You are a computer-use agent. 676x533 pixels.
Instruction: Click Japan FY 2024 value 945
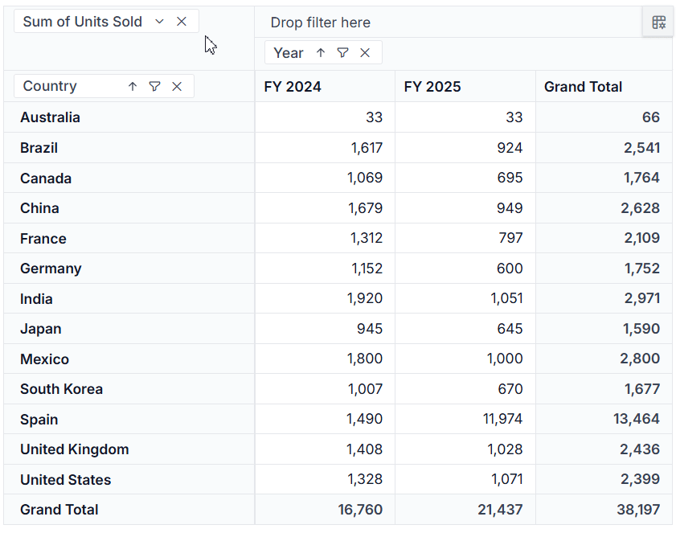(x=325, y=329)
